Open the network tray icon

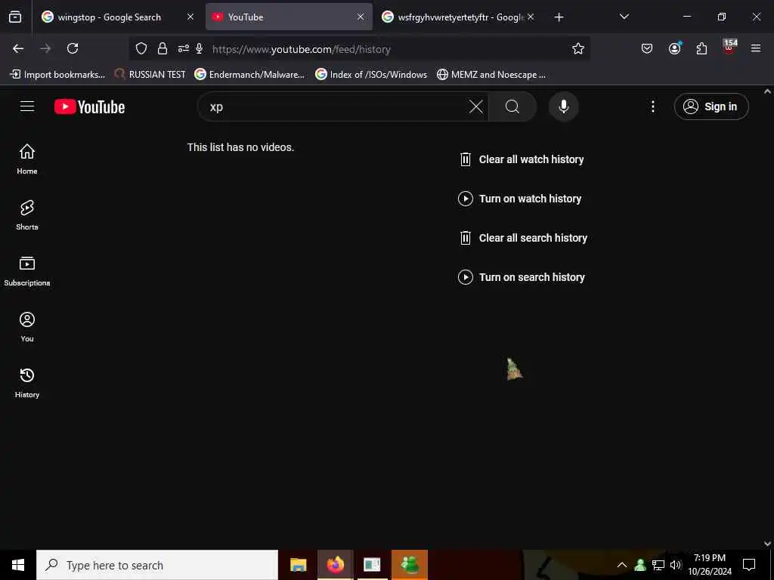tap(658, 565)
